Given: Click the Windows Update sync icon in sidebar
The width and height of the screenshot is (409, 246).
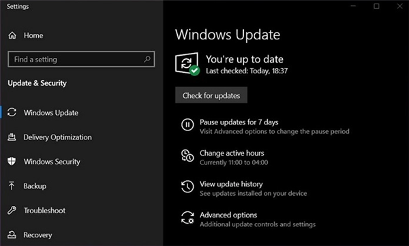Looking at the screenshot, I should [12, 112].
